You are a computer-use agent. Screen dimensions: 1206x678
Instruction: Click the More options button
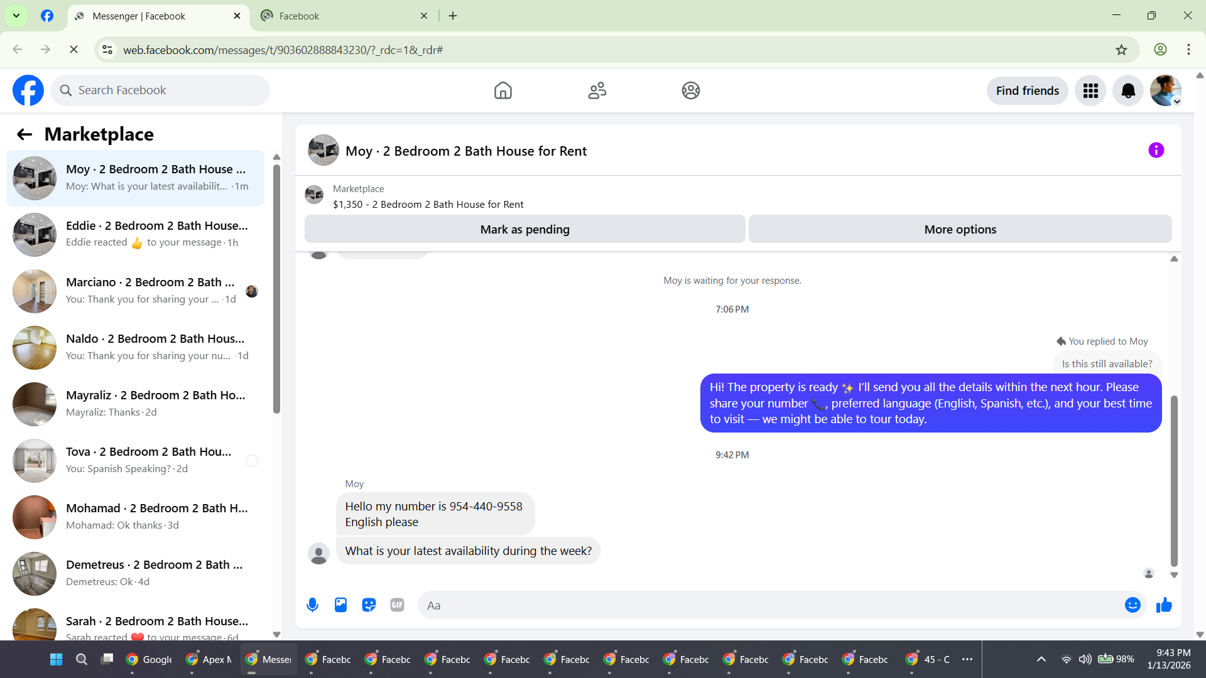pyautogui.click(x=960, y=230)
